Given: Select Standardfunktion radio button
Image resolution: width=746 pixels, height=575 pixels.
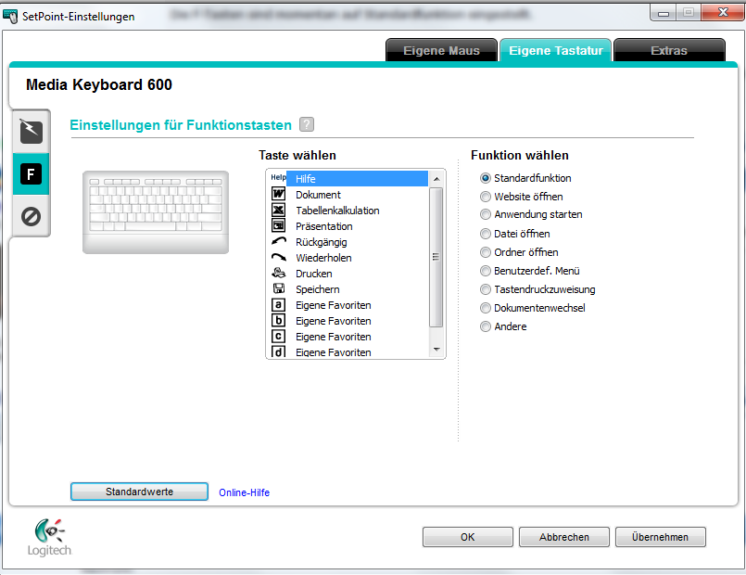Looking at the screenshot, I should coord(486,178).
